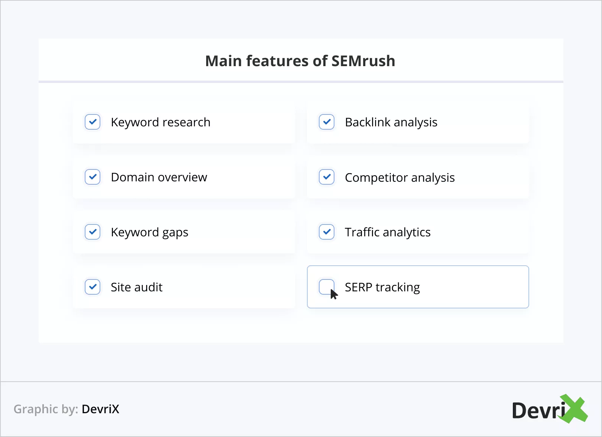The height and width of the screenshot is (437, 602).
Task: Click the Site audit label
Action: (136, 287)
